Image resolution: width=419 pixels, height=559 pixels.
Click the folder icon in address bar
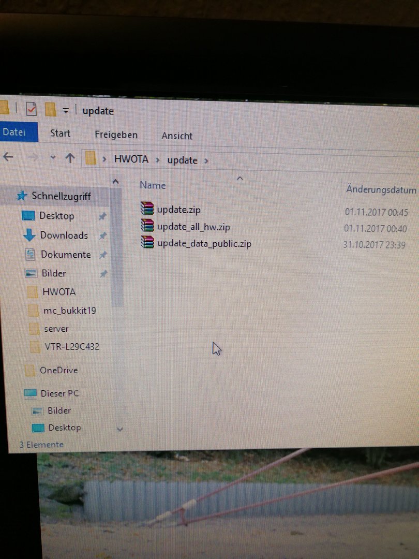pyautogui.click(x=91, y=158)
